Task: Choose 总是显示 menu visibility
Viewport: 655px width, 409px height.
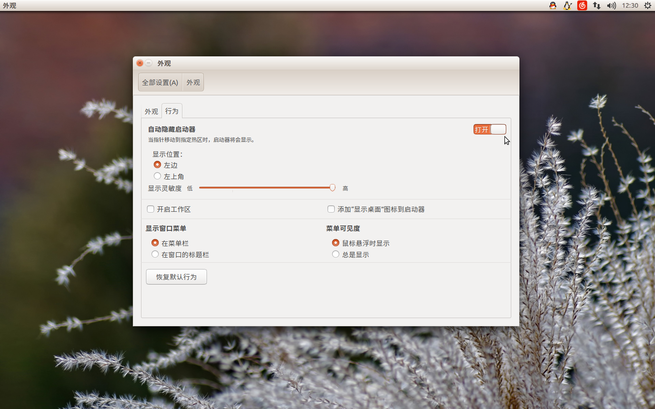Action: pyautogui.click(x=336, y=254)
